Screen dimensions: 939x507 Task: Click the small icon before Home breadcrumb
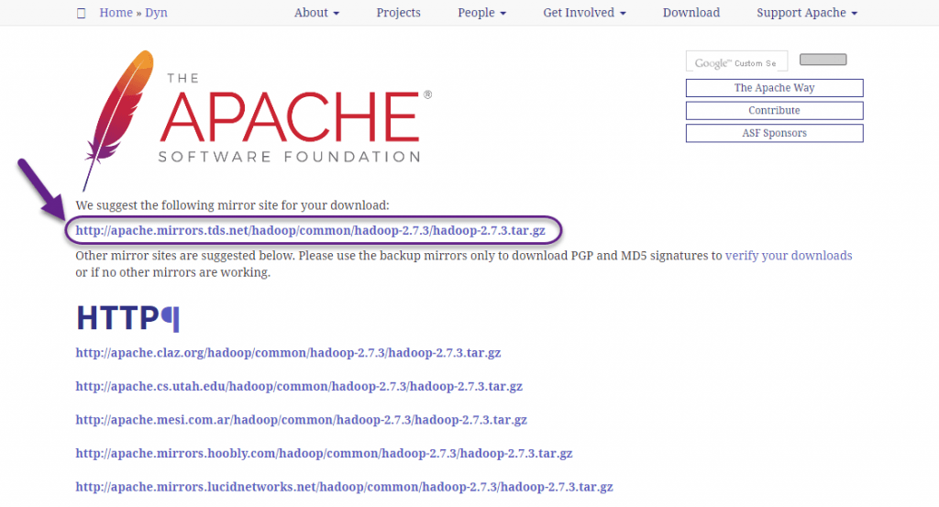click(x=81, y=13)
